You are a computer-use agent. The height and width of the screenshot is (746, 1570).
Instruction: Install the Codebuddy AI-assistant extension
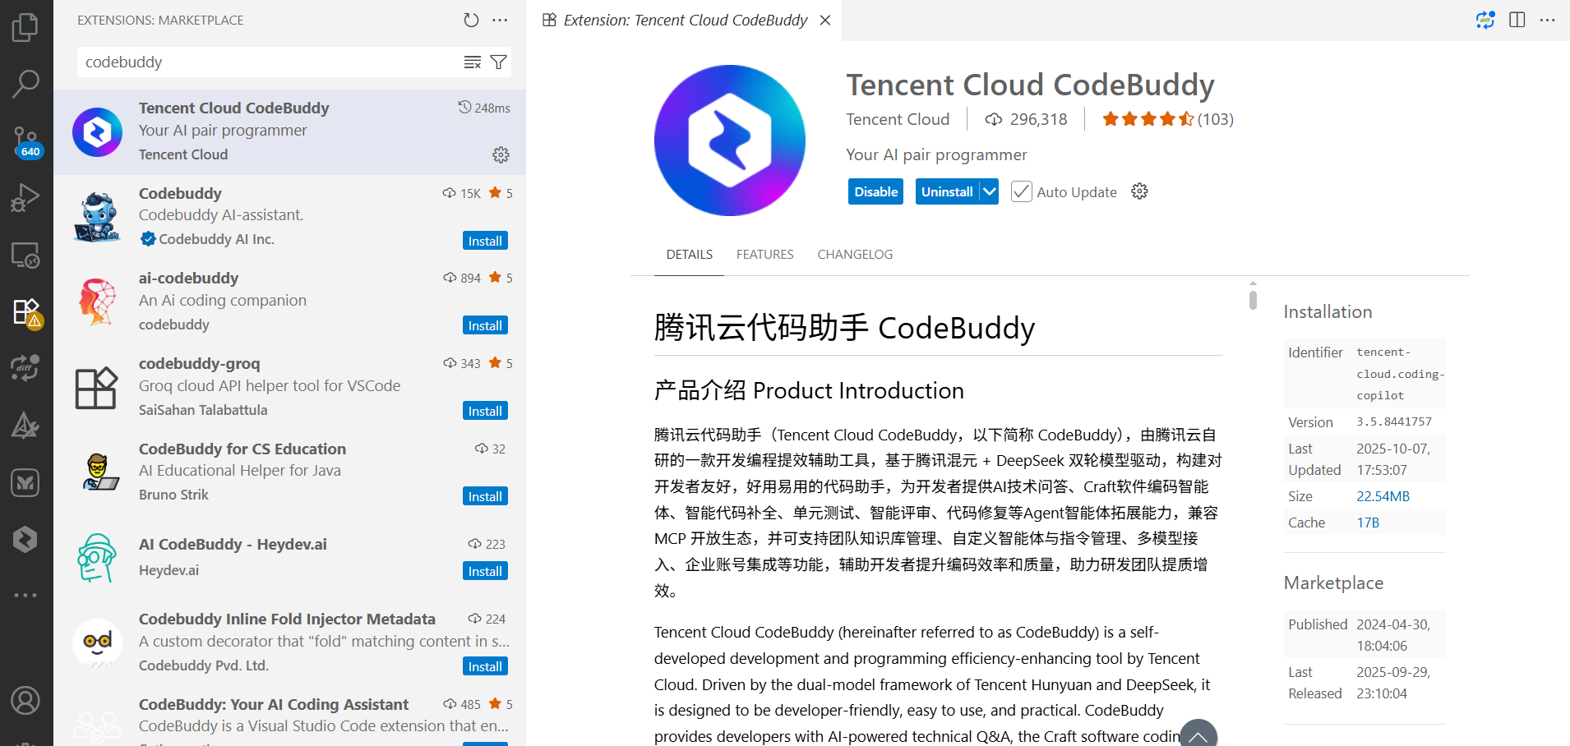coord(485,241)
